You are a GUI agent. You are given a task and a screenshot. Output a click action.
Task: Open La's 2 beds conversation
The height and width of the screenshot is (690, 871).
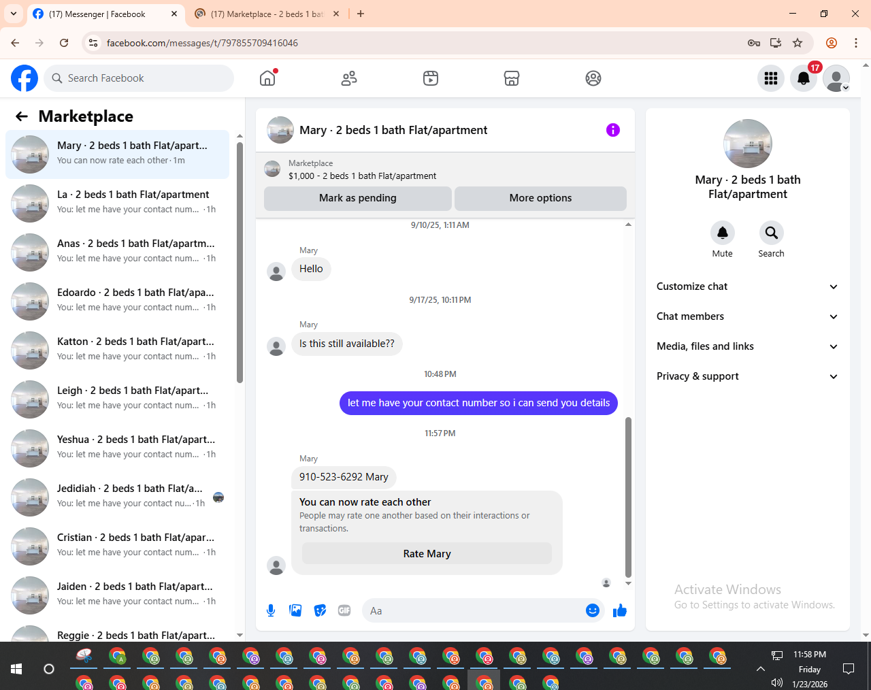[118, 203]
